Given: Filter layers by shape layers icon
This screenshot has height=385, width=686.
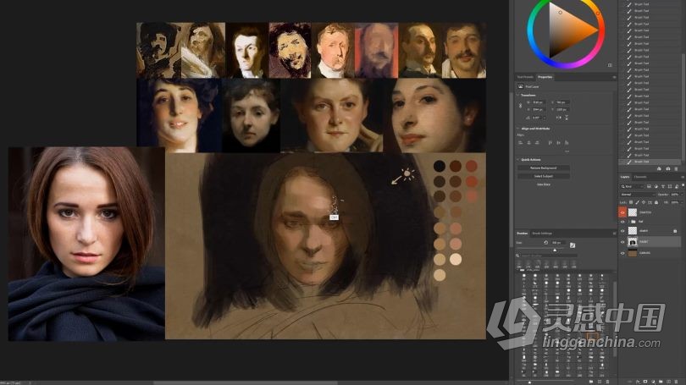Looking at the screenshot, I should coord(670,186).
